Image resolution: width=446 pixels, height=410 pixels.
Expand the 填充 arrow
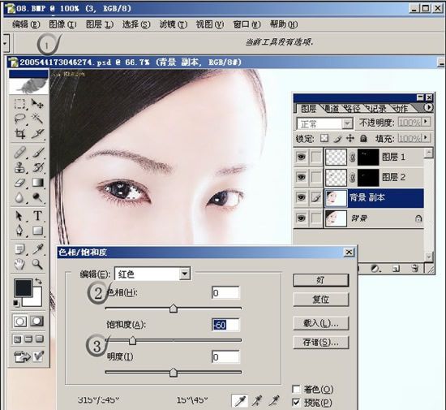coord(426,137)
